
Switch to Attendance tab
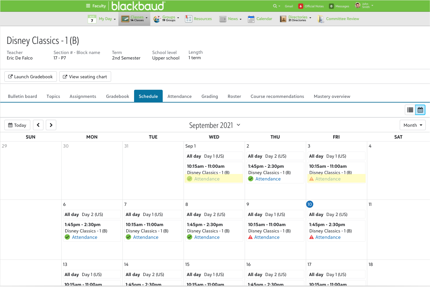pyautogui.click(x=180, y=96)
